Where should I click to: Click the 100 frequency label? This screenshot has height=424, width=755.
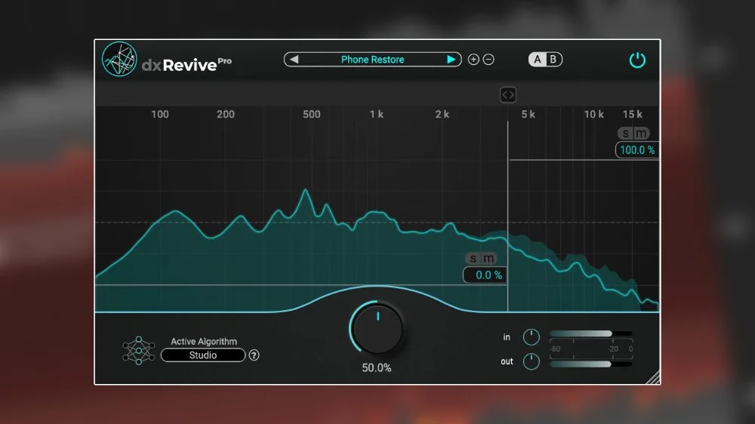(160, 114)
